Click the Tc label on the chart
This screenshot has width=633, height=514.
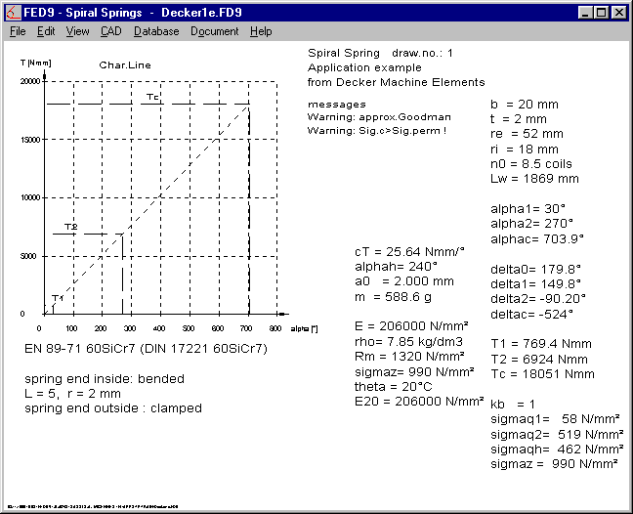(152, 97)
